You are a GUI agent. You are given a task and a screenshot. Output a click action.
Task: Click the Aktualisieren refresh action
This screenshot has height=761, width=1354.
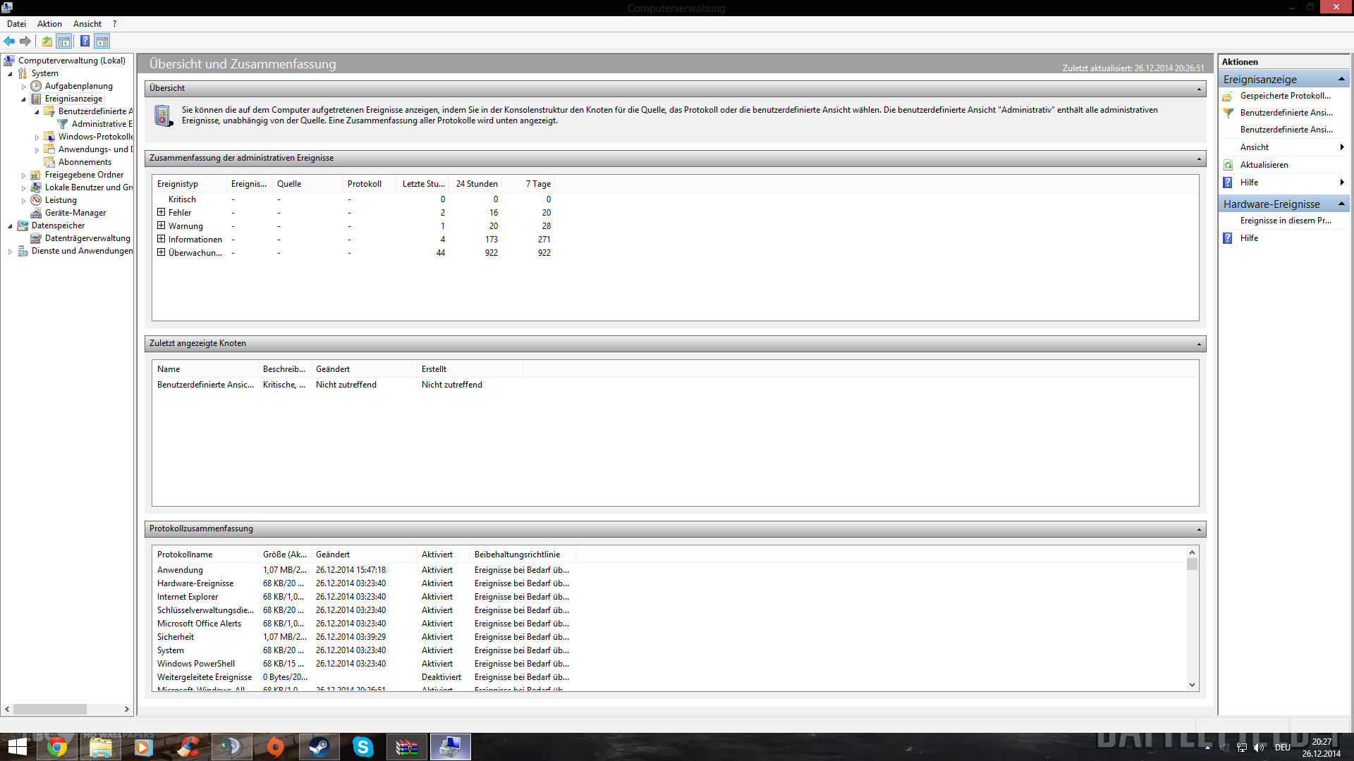point(1264,165)
